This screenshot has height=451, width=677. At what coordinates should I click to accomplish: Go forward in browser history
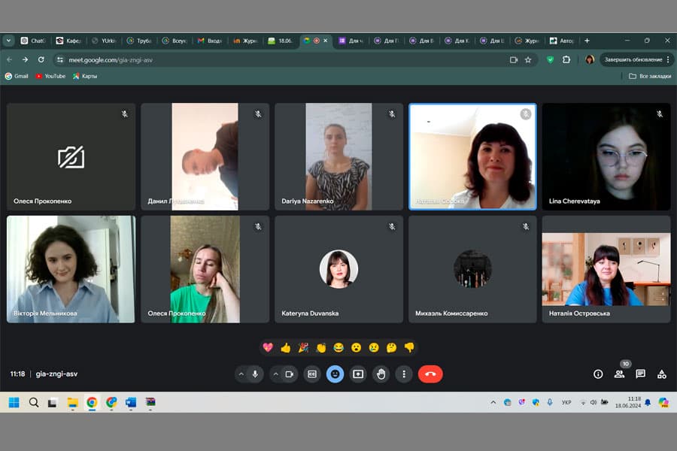[25, 59]
